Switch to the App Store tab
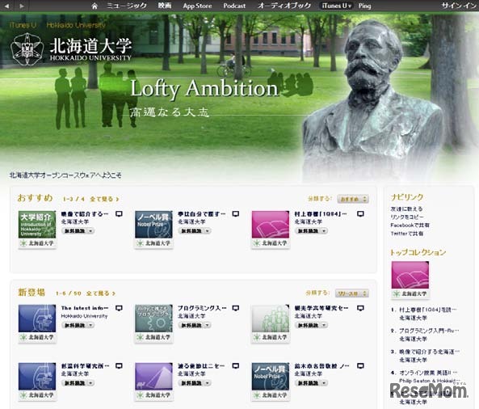479x409 pixels. 197,6
